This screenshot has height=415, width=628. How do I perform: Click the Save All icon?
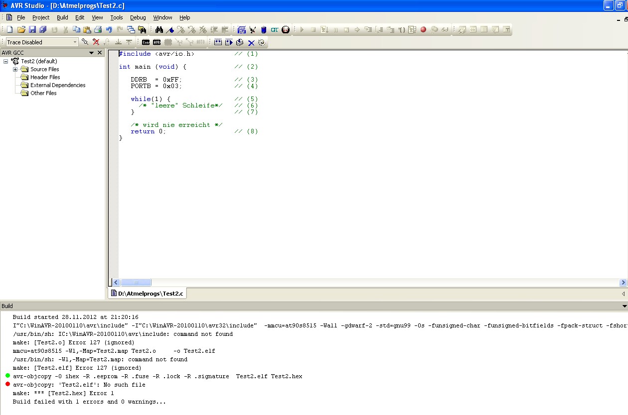click(43, 29)
